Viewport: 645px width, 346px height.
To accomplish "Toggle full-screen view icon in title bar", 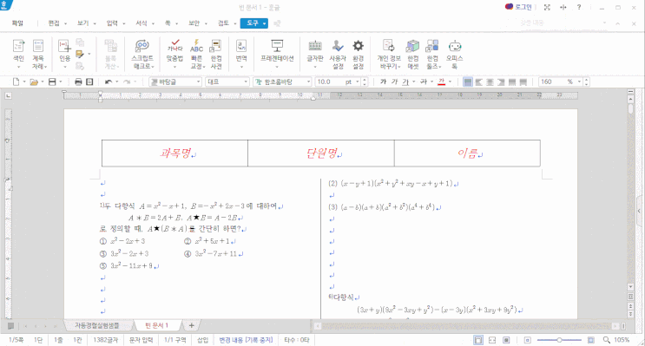I will [547, 7].
